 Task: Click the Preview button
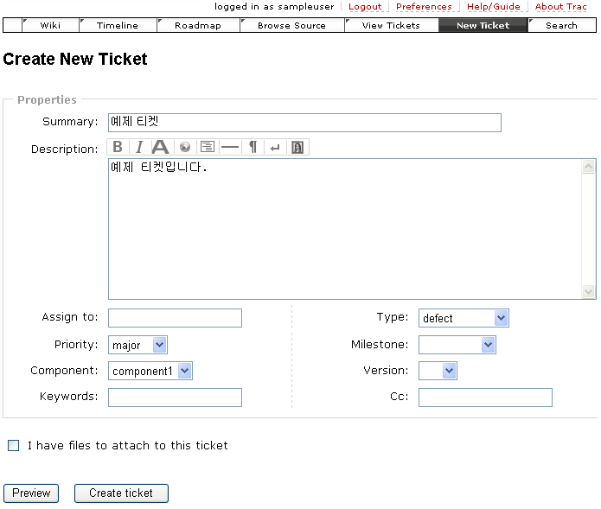31,493
